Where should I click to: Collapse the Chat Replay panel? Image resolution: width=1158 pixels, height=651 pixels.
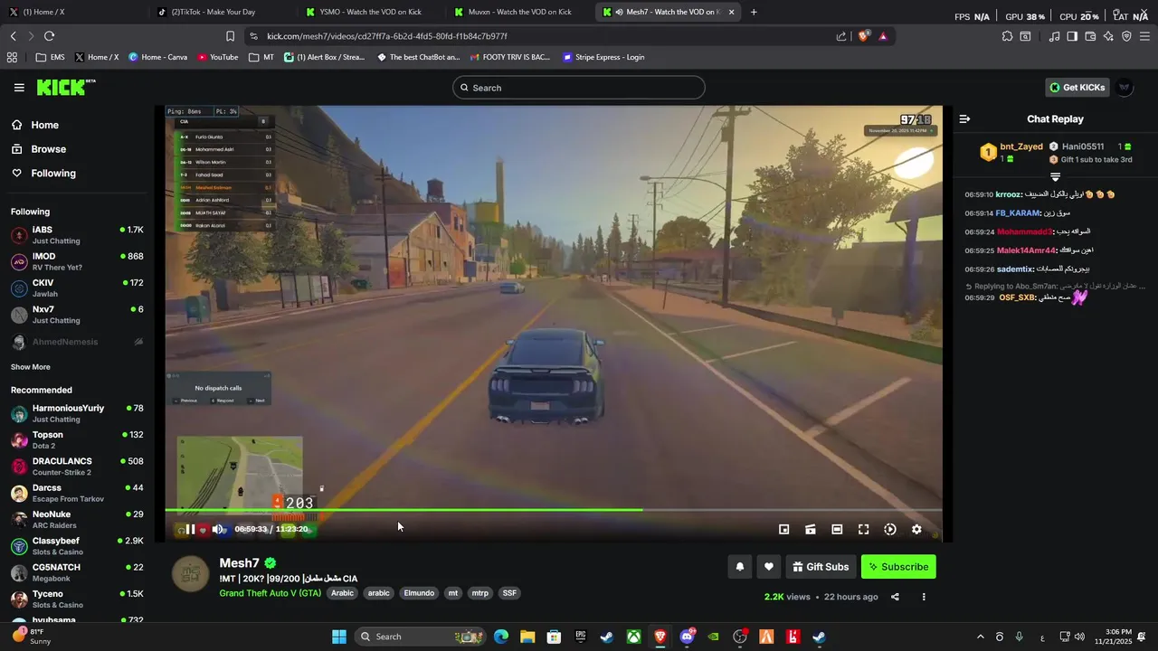click(x=964, y=118)
